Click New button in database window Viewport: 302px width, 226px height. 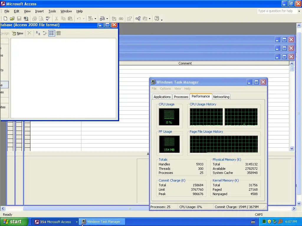(17, 33)
